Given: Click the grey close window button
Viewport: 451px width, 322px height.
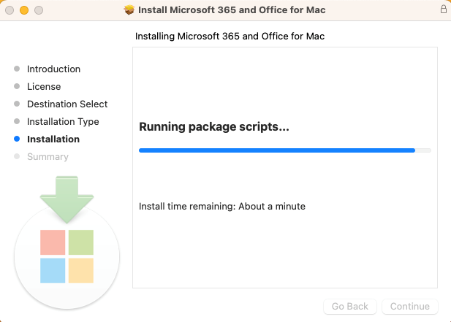Looking at the screenshot, I should [x=10, y=10].
